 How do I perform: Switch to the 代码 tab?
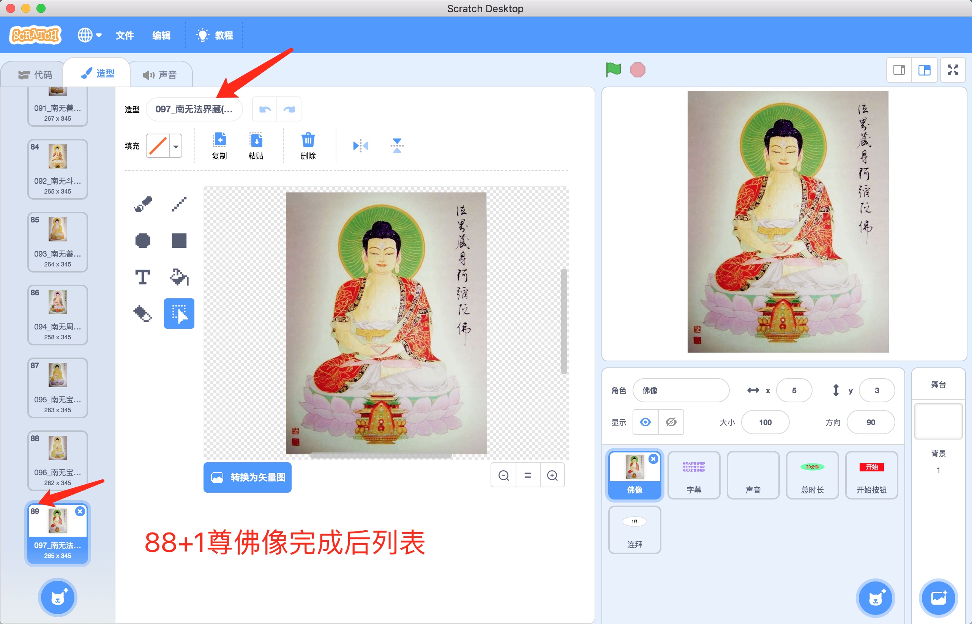(35, 74)
